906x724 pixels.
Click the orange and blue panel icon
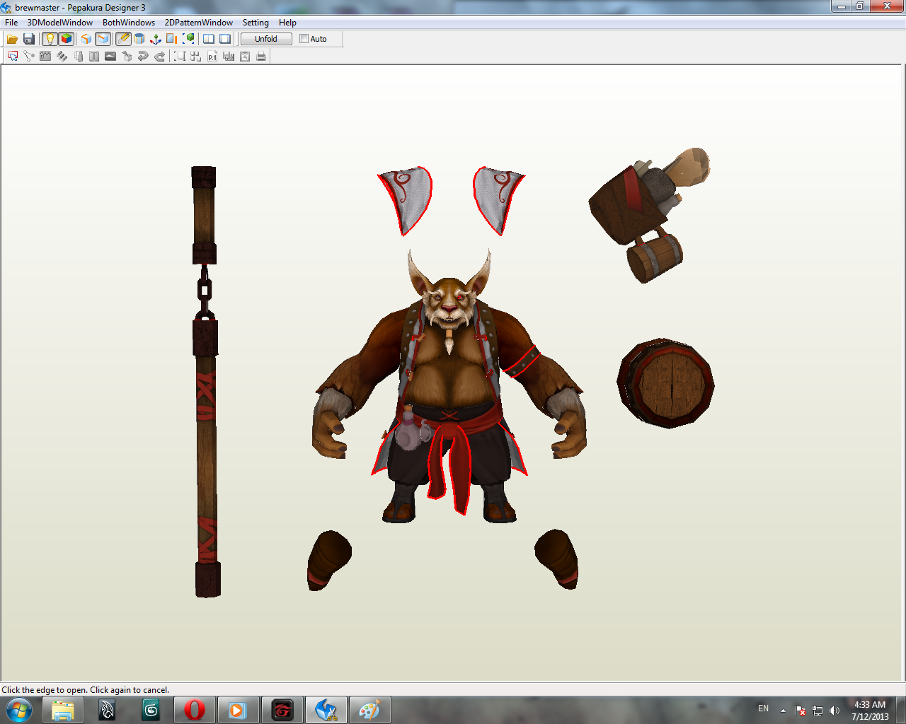point(172,39)
